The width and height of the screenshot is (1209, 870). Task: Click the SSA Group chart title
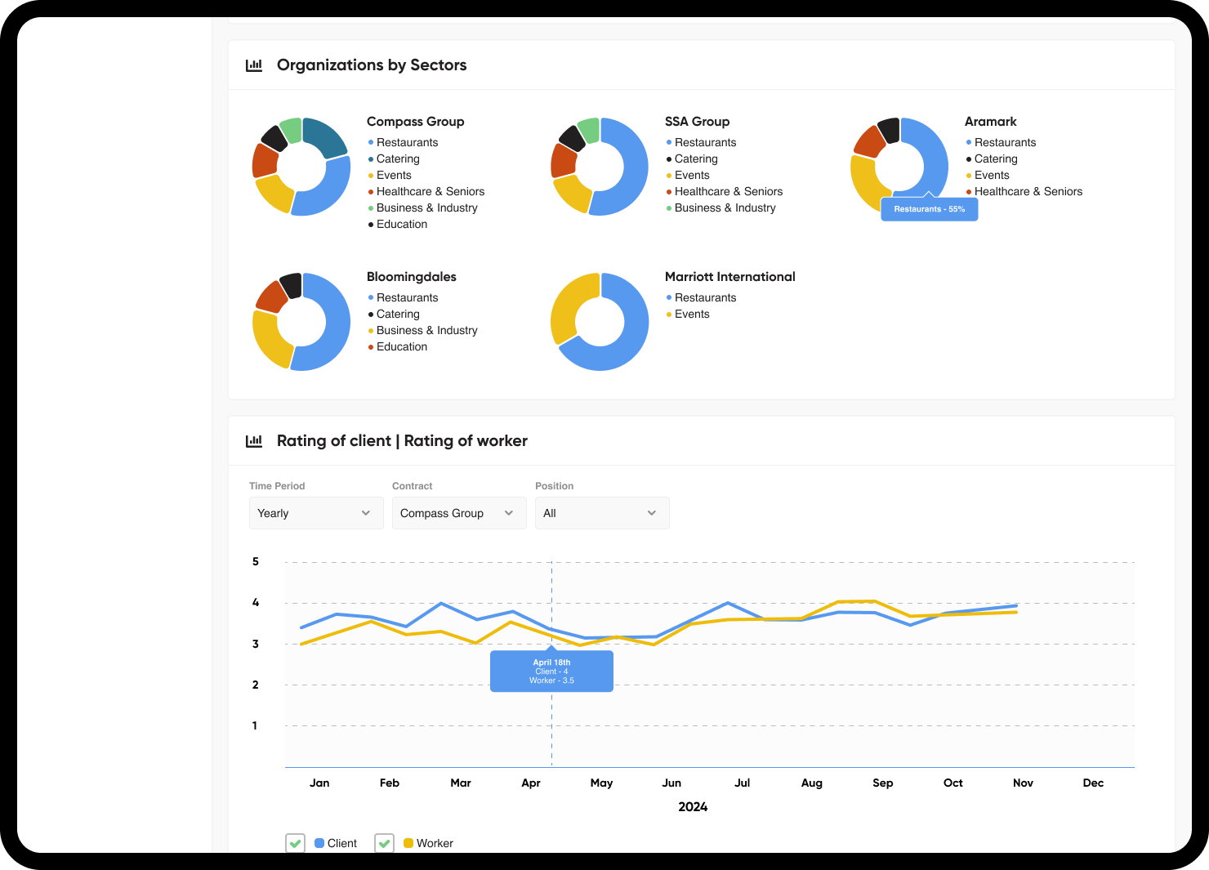point(697,122)
